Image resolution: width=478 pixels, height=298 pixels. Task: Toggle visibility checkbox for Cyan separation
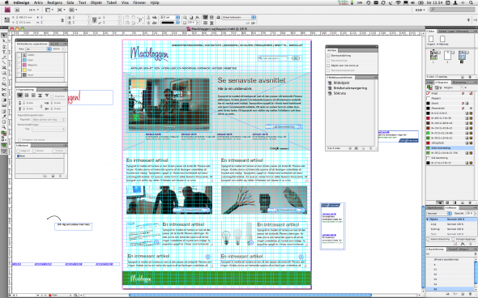click(19, 60)
